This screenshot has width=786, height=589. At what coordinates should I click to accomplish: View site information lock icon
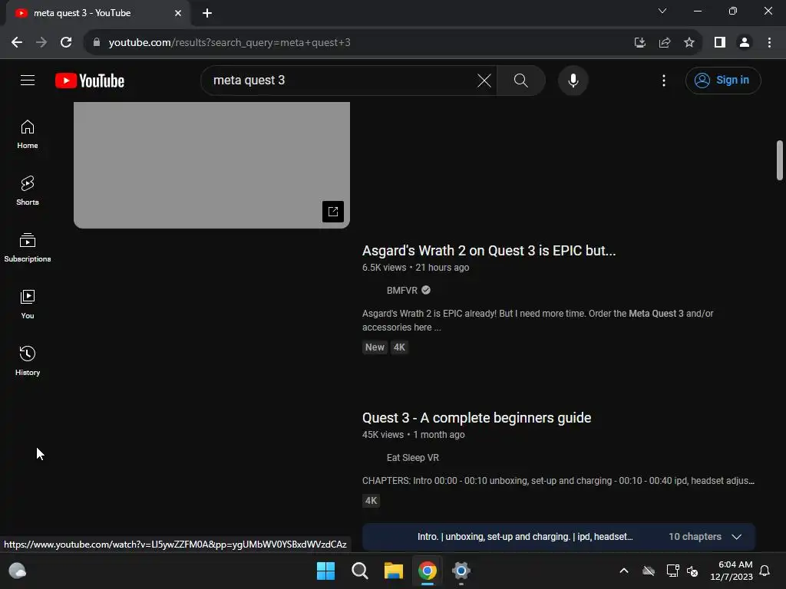(x=97, y=42)
